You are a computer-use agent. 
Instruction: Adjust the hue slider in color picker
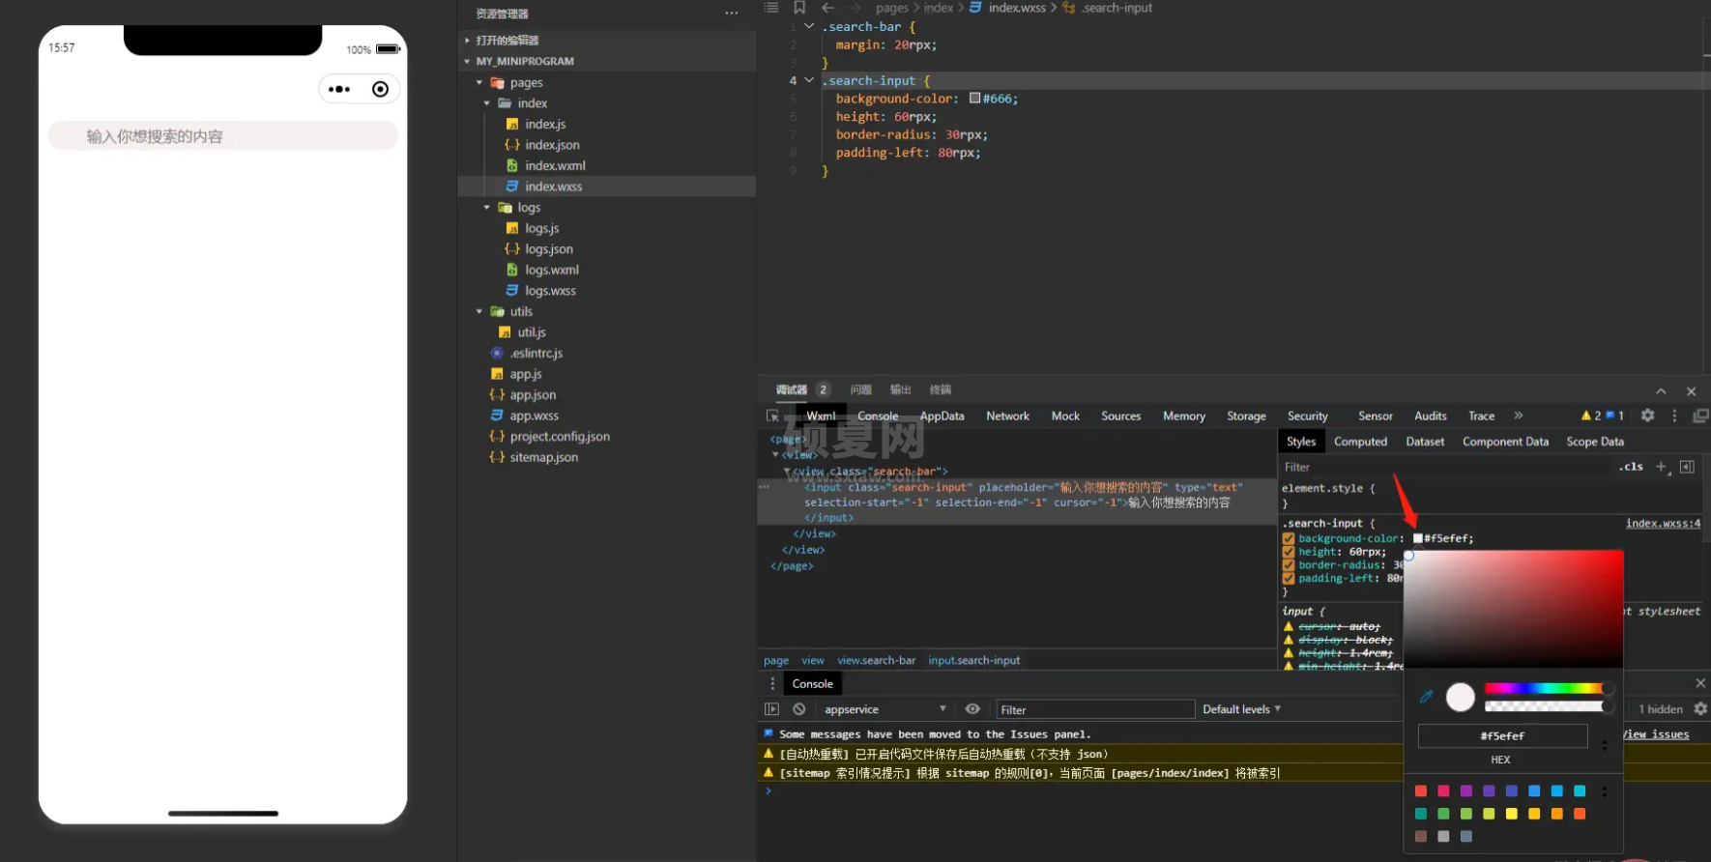(x=1548, y=688)
